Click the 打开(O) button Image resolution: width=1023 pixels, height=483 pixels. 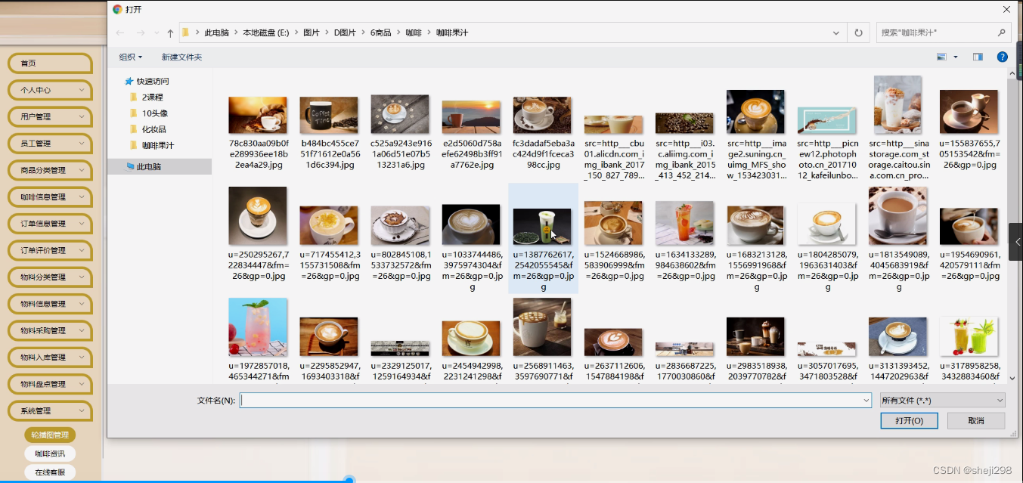pos(908,420)
